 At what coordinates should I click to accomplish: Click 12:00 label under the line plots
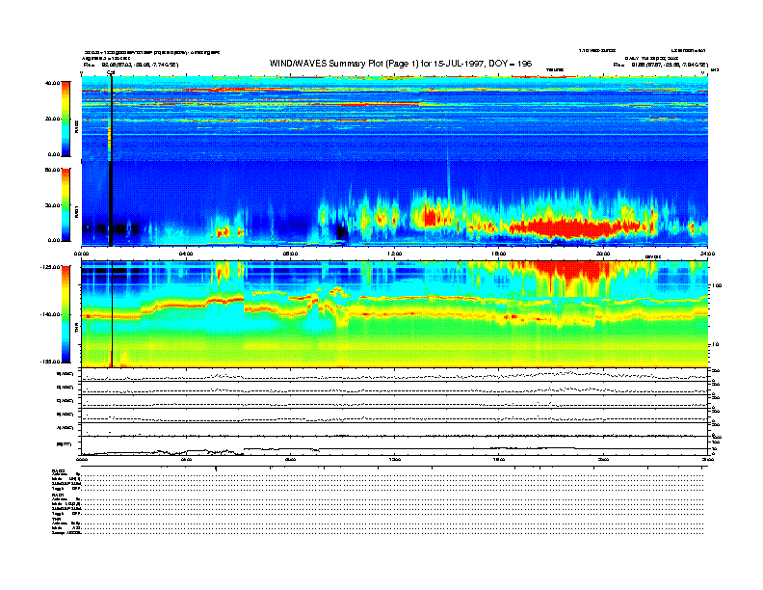pos(395,460)
